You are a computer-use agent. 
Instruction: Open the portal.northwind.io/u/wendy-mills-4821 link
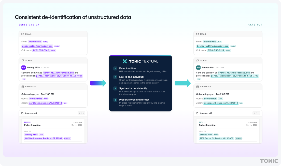click(x=59, y=76)
